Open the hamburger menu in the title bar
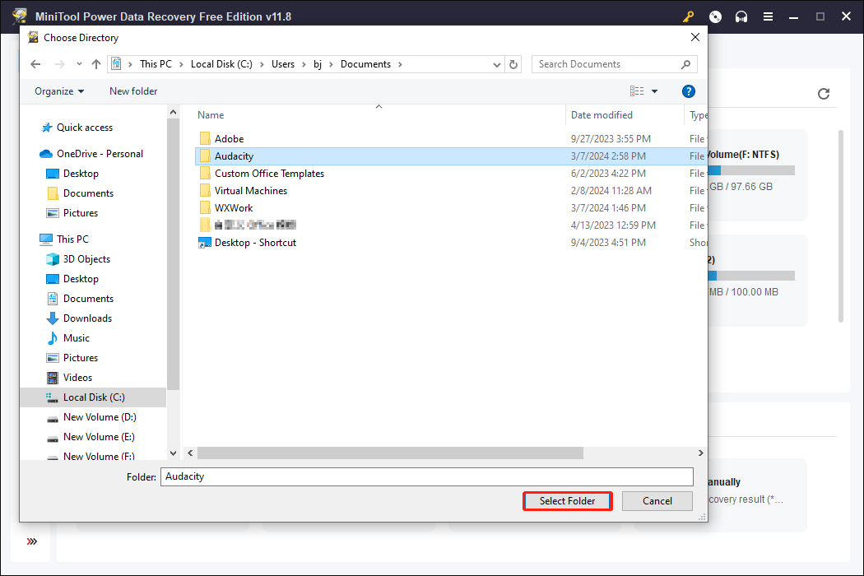Image resolution: width=864 pixels, height=576 pixels. click(x=768, y=16)
